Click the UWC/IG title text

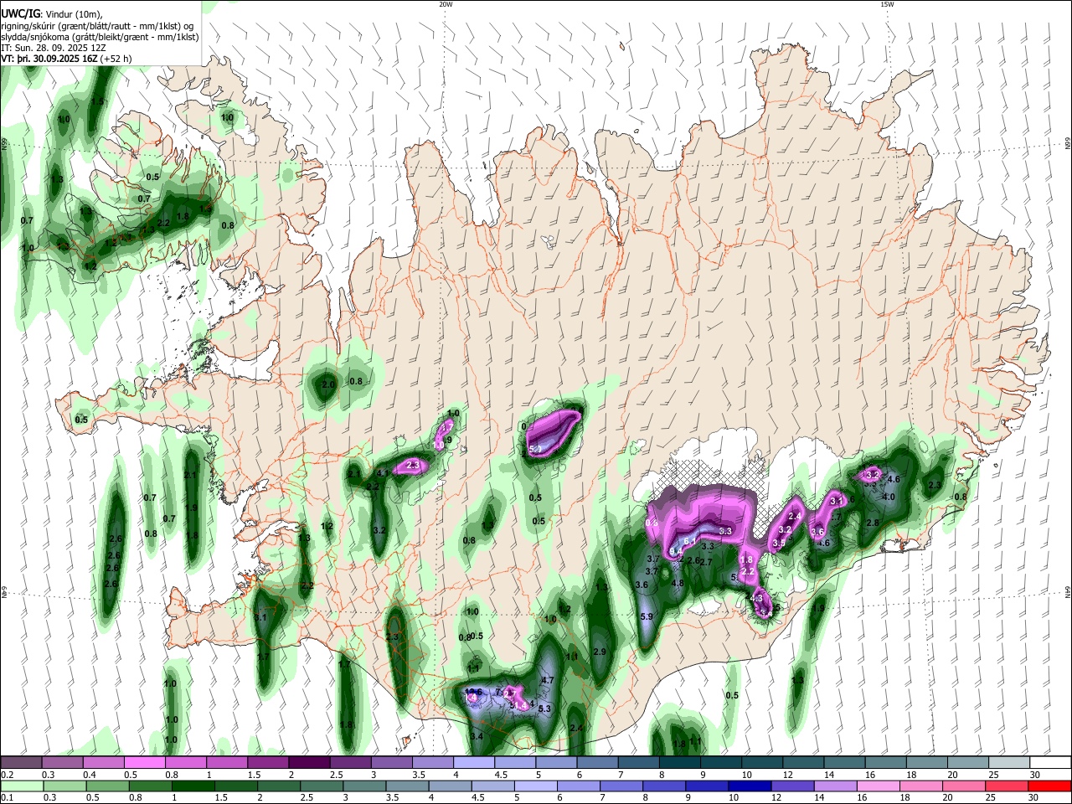[x=20, y=13]
